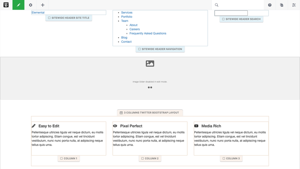The width and height of the screenshot is (300, 169).
Task: Open dashboard panel with the sliders icon
Action: pos(294,5)
